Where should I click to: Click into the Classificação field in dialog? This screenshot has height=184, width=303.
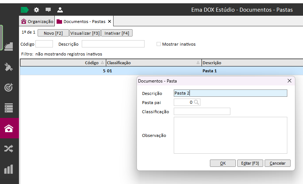[202, 111]
